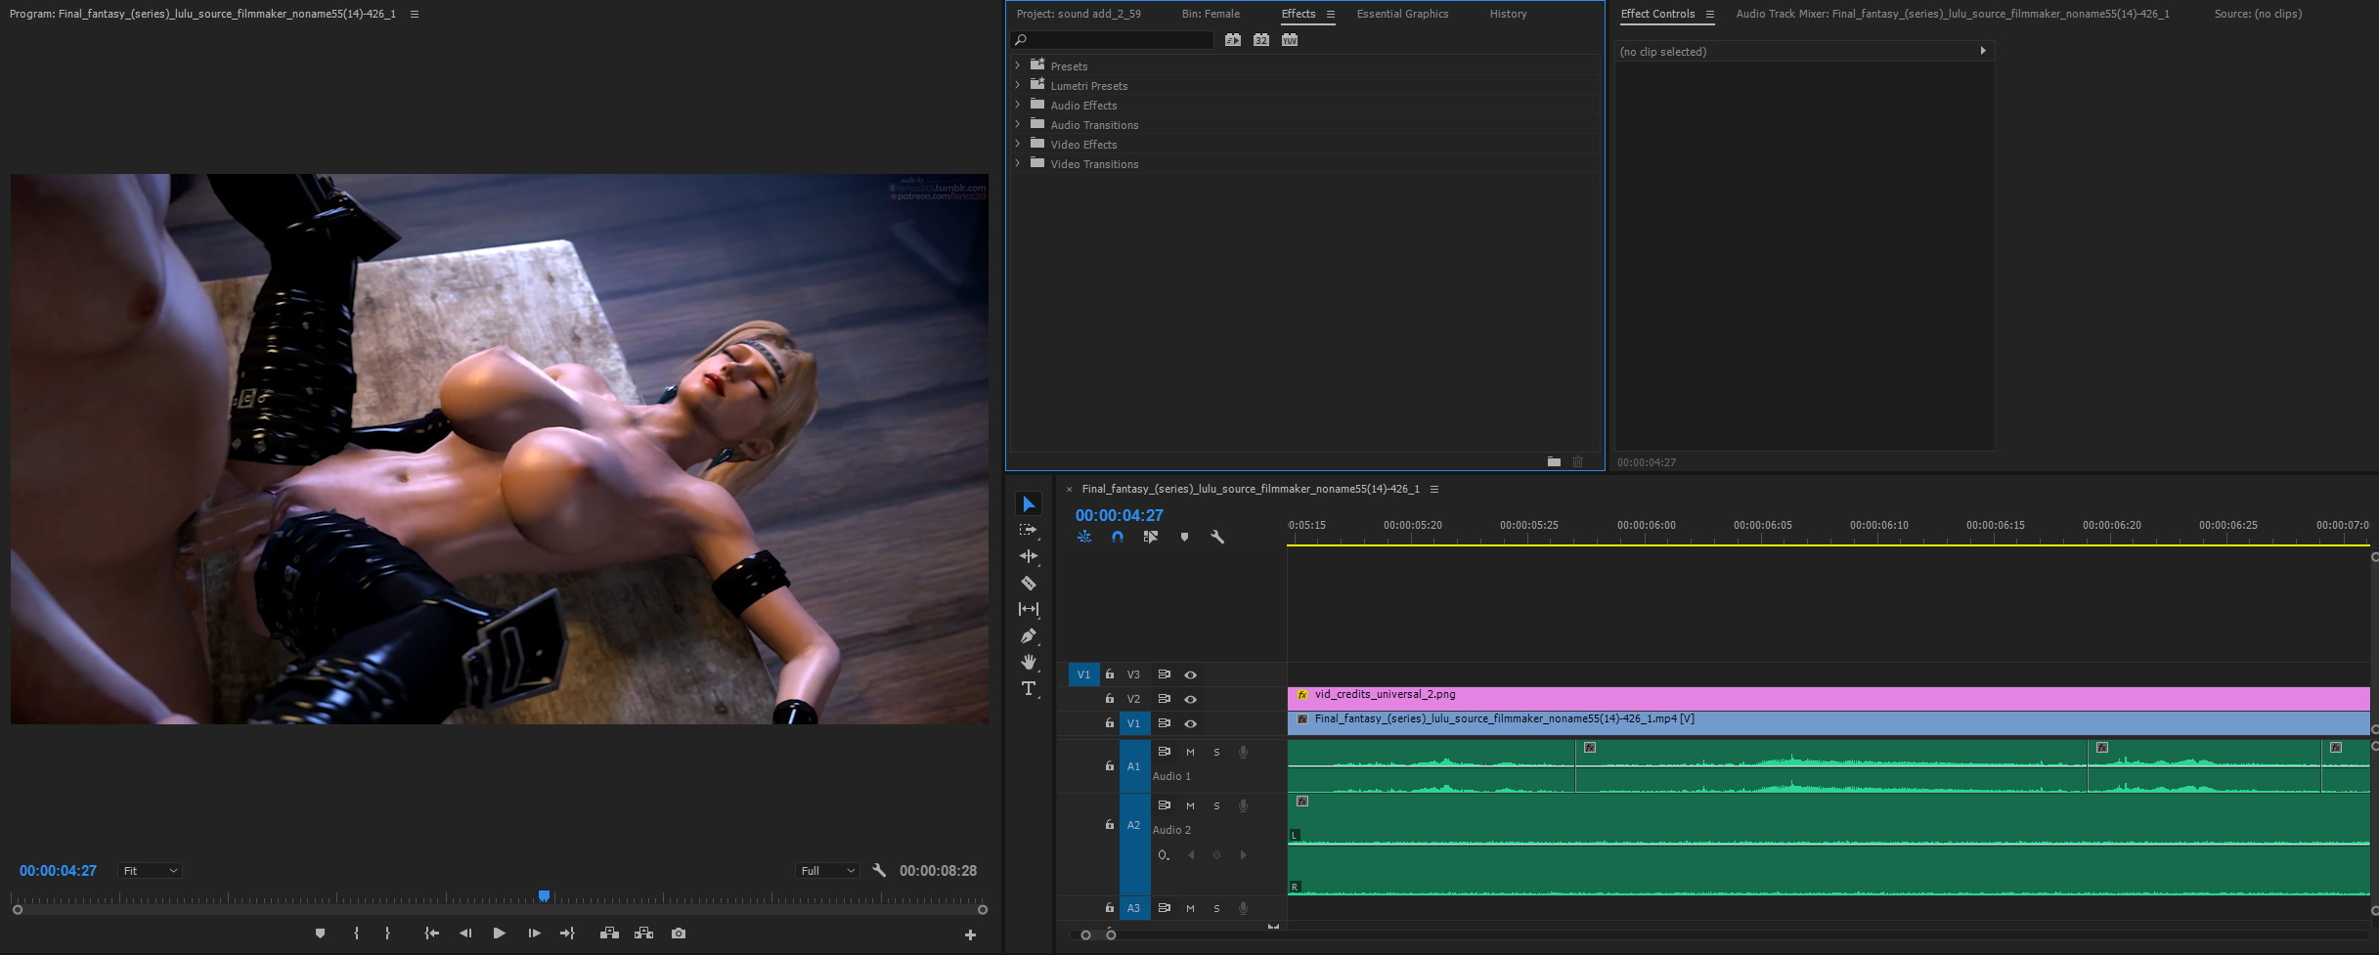Select the Pen tool

pos(1029,635)
